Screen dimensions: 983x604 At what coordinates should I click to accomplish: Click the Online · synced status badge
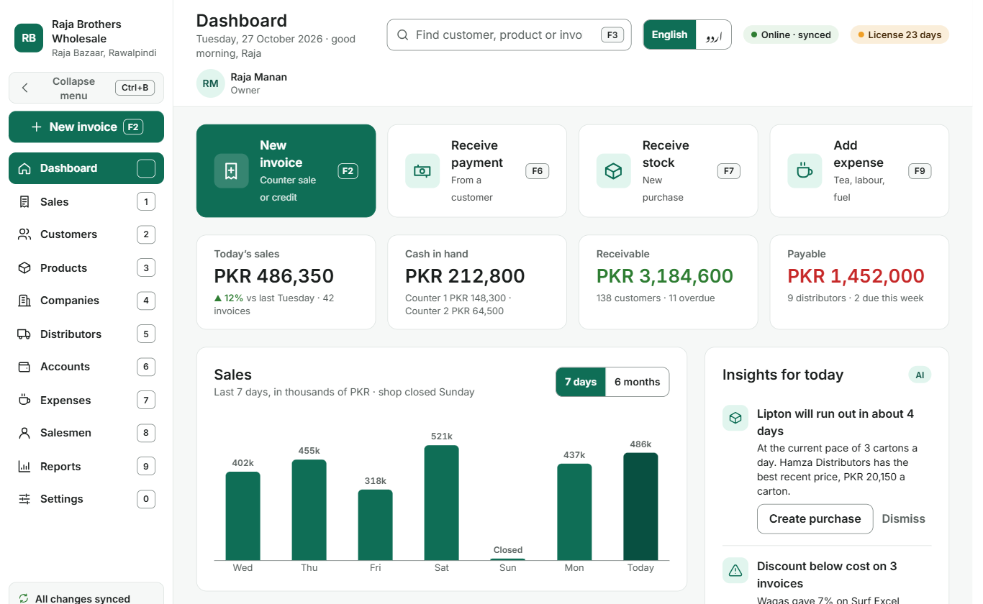791,35
